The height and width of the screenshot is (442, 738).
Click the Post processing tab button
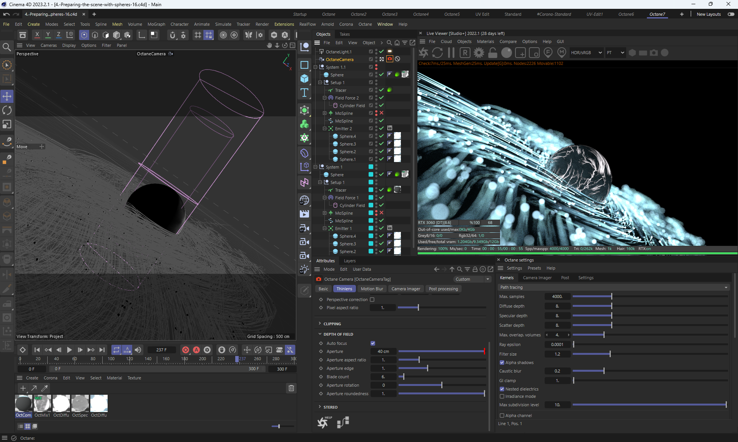click(x=443, y=289)
